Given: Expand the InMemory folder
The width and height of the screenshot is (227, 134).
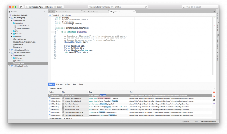Looking at the screenshot, I should [x=11, y=58].
